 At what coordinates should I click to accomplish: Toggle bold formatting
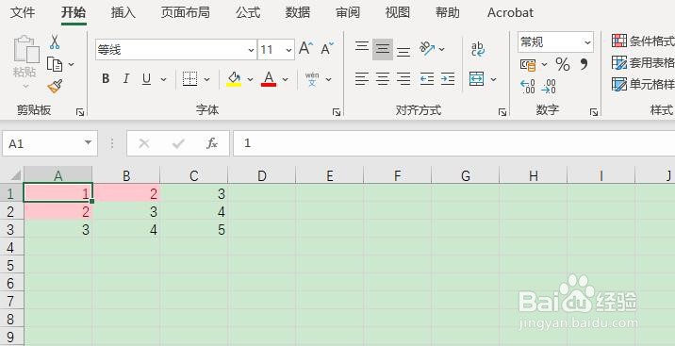click(106, 79)
